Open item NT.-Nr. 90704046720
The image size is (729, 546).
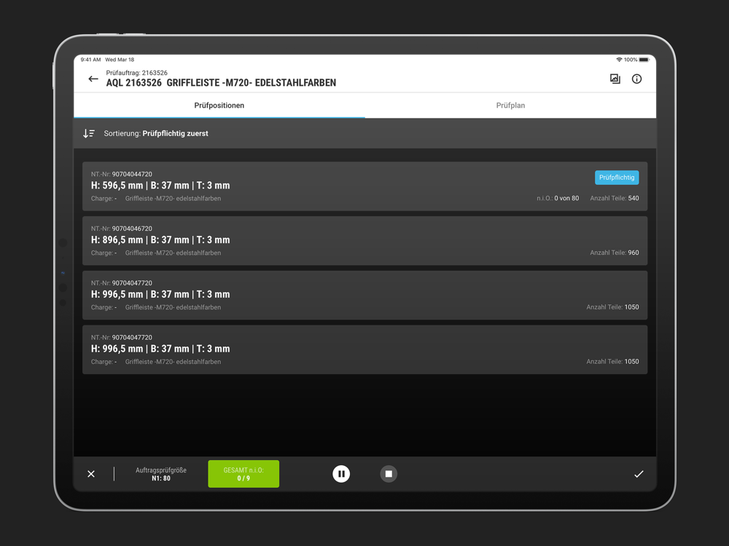coord(365,240)
